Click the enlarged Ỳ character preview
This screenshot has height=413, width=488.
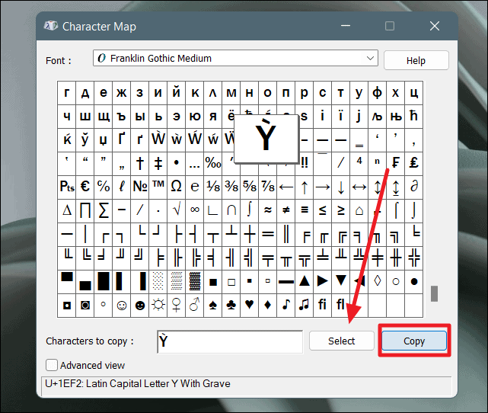266,138
